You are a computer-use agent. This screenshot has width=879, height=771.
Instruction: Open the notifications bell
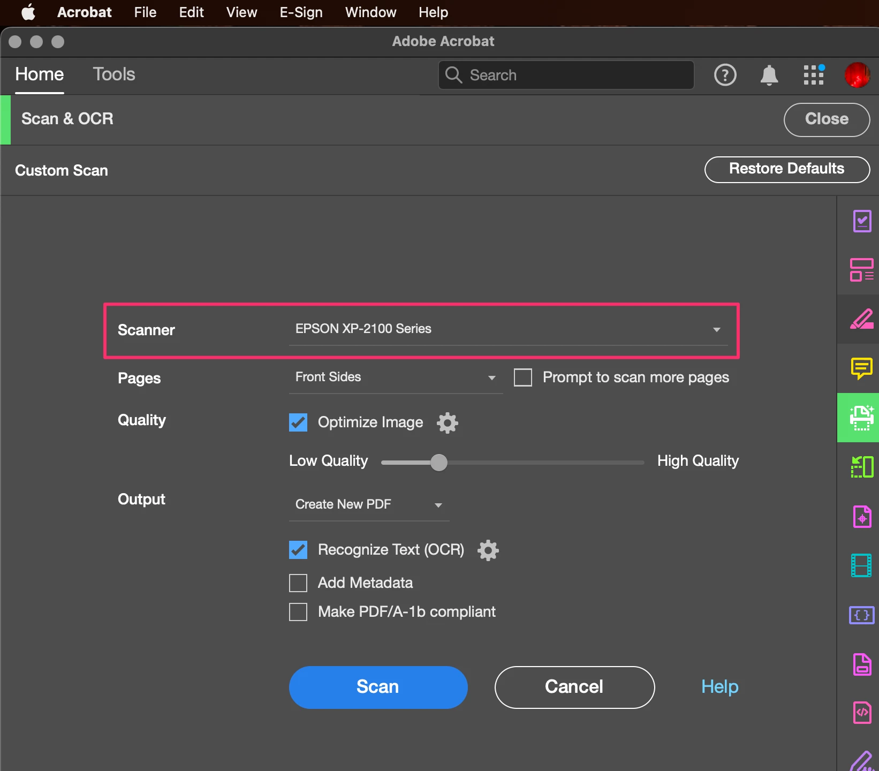click(769, 75)
